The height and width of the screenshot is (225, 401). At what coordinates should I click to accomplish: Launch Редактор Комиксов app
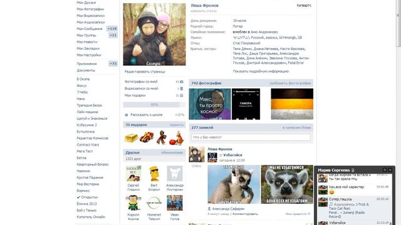[x=92, y=138]
